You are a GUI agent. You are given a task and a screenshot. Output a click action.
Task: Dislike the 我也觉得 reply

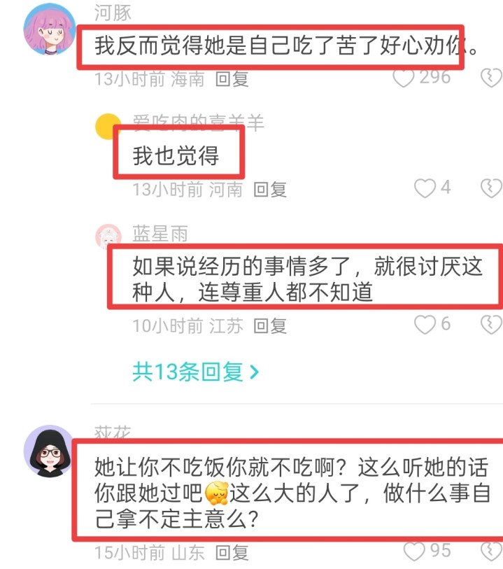(x=491, y=188)
